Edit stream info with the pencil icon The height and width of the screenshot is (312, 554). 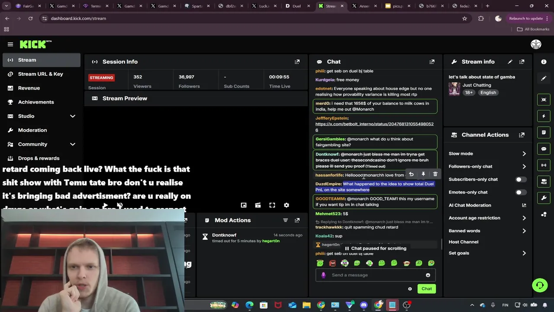click(510, 62)
